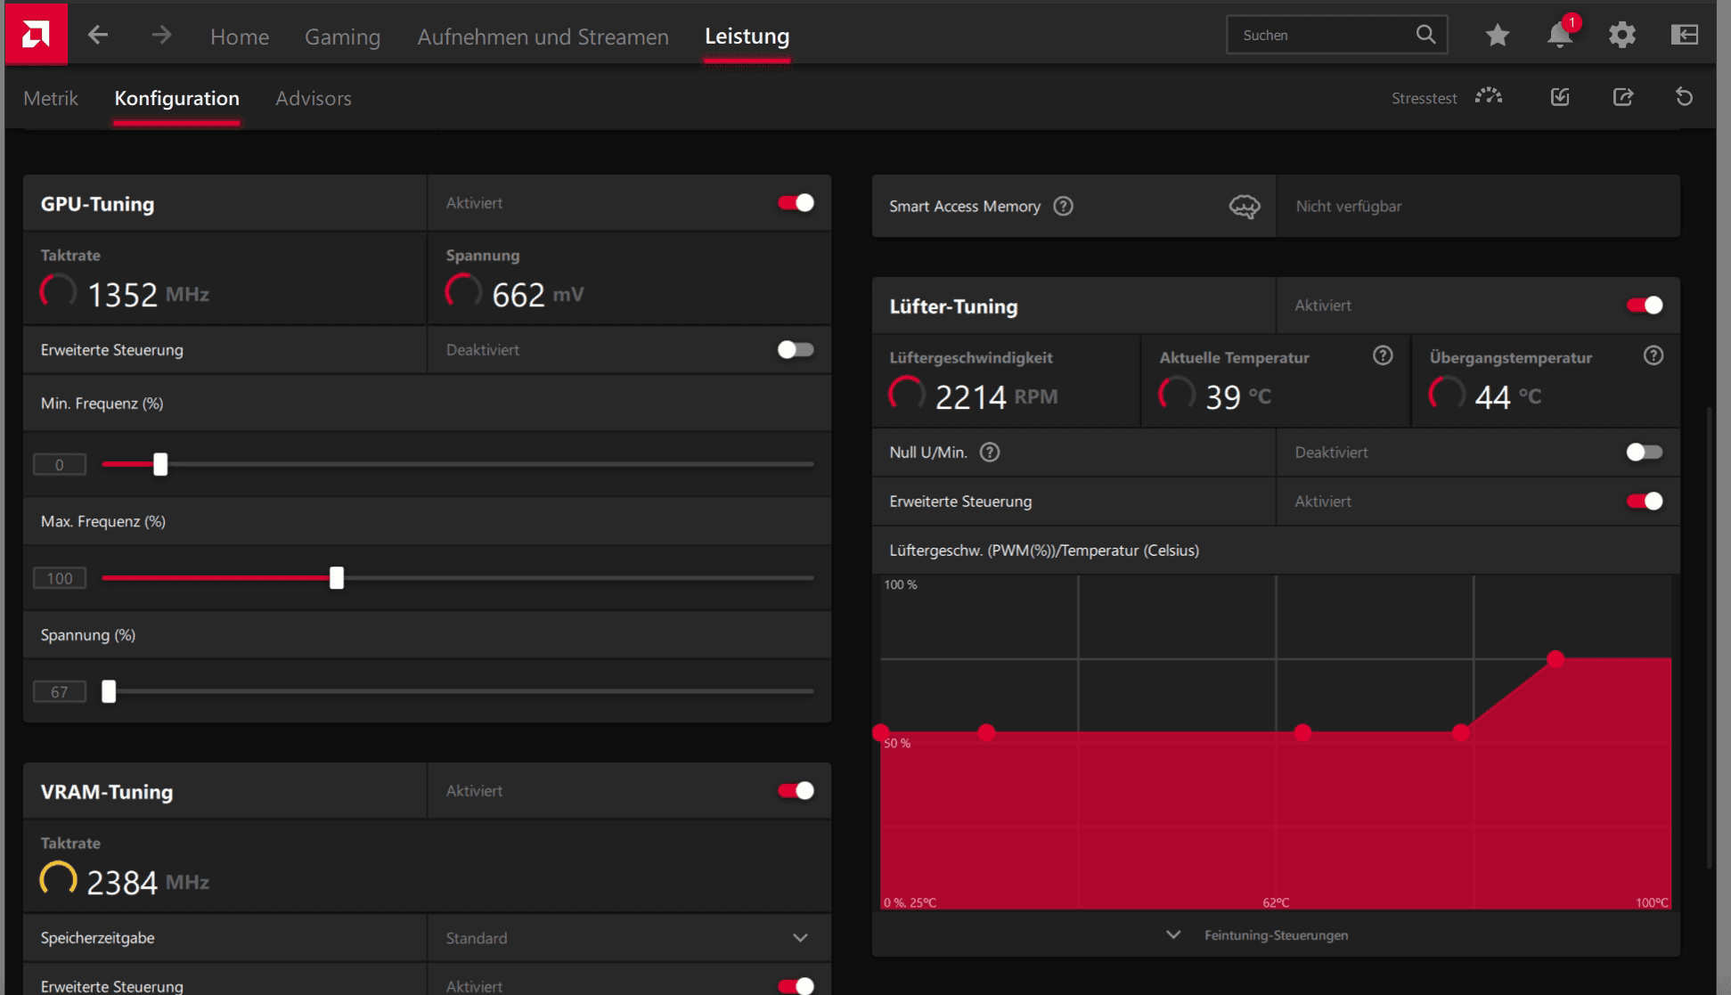The image size is (1731, 995).
Task: Open the notifications bell
Action: point(1559,36)
